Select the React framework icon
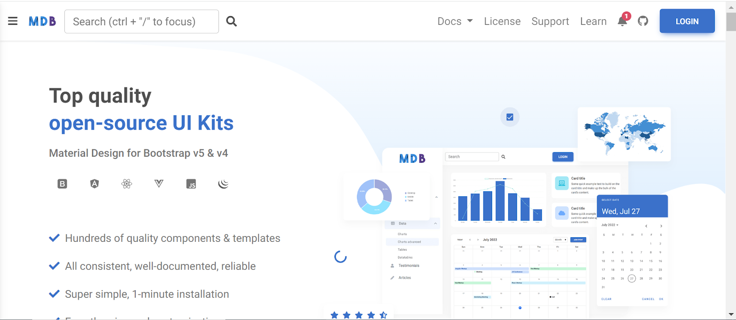Viewport: 736px width, 320px height. click(126, 184)
